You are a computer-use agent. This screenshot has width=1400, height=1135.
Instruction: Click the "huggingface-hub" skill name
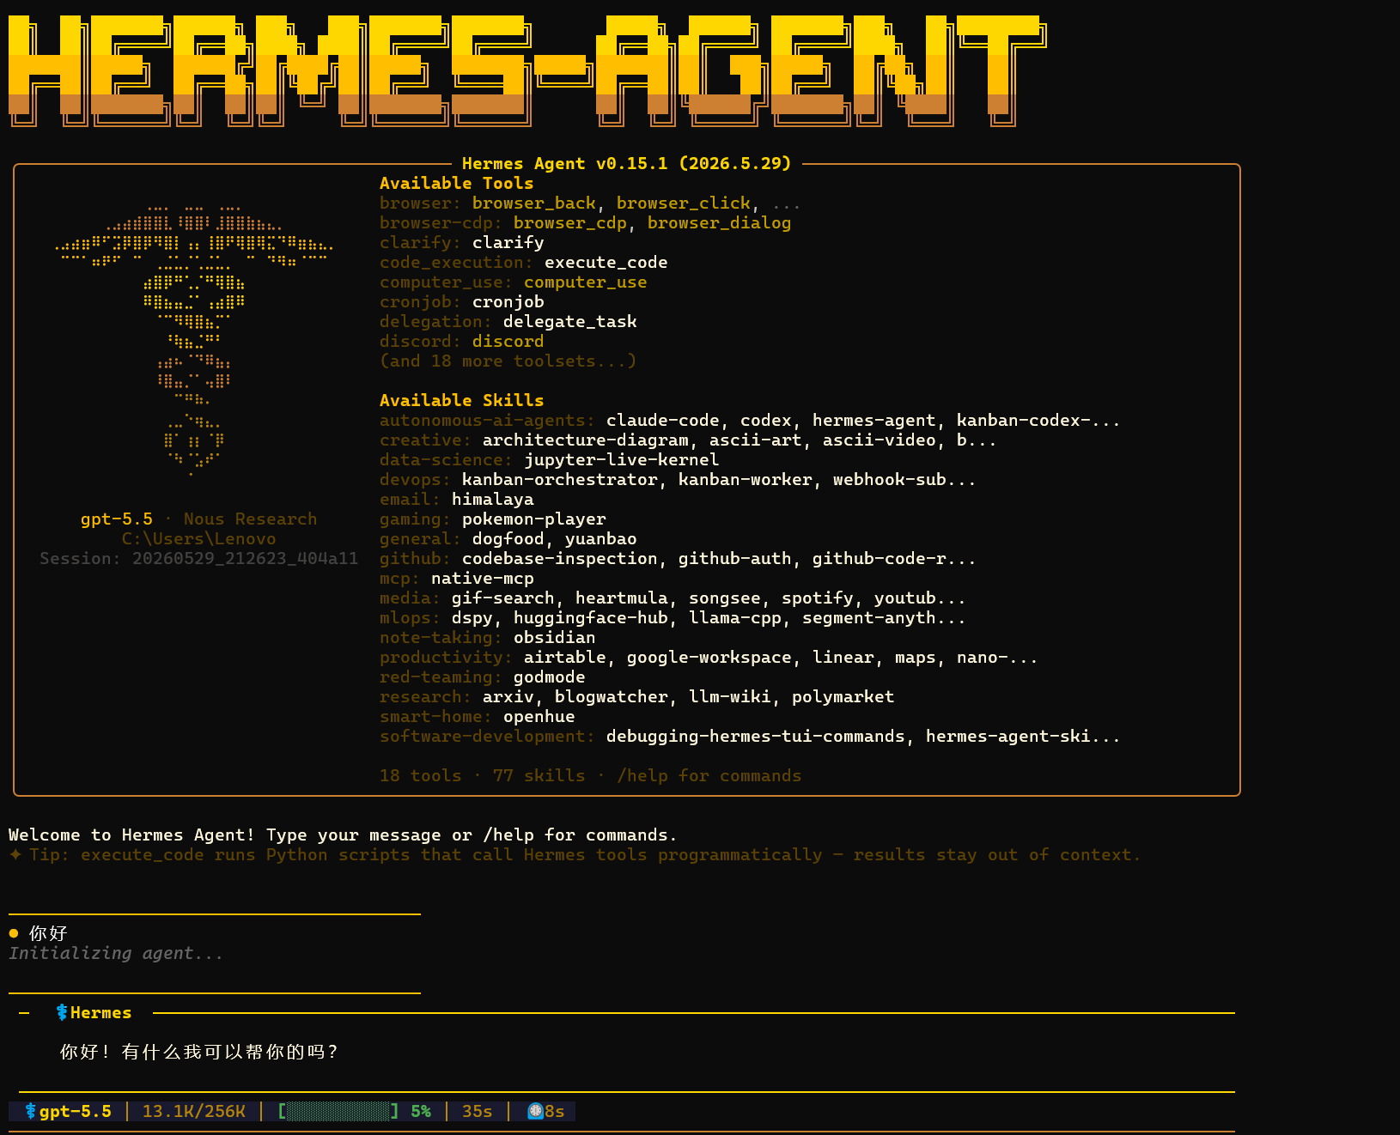[591, 618]
